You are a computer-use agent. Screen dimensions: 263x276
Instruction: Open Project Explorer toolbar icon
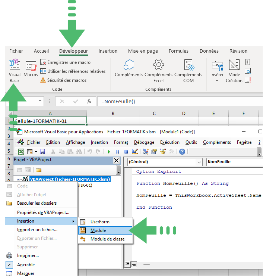146,151
